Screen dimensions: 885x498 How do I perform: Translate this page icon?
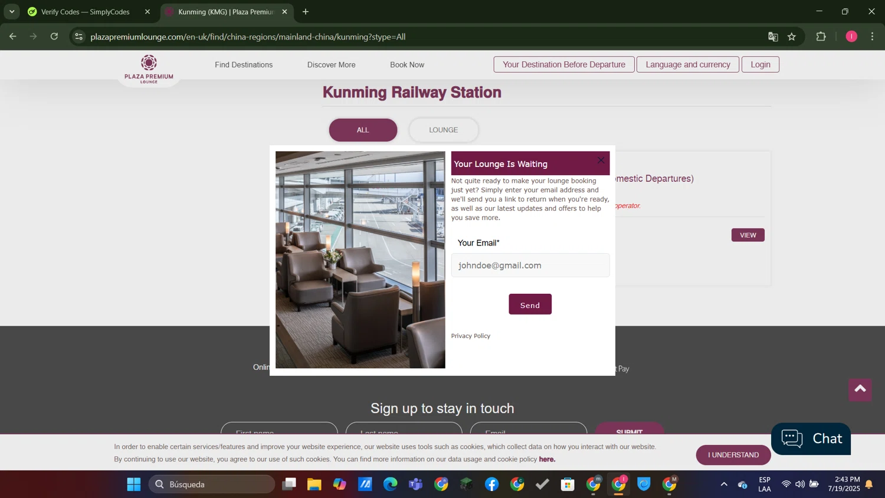click(x=773, y=37)
